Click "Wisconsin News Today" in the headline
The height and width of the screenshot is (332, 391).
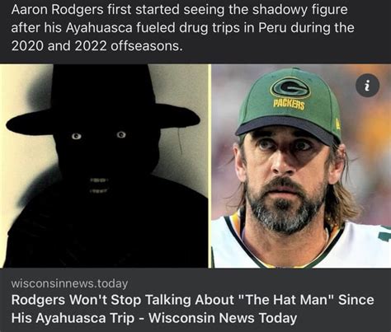click(x=223, y=318)
